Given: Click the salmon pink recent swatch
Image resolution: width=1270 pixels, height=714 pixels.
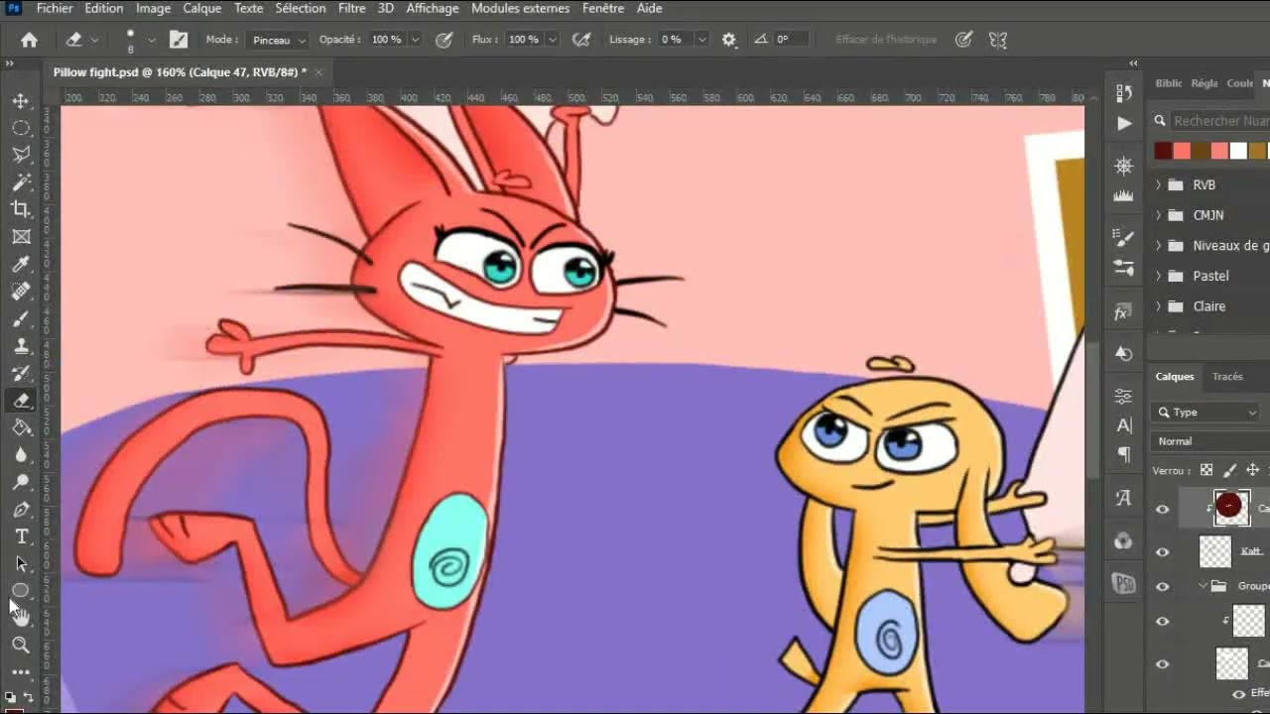Looking at the screenshot, I should pyautogui.click(x=1219, y=151).
